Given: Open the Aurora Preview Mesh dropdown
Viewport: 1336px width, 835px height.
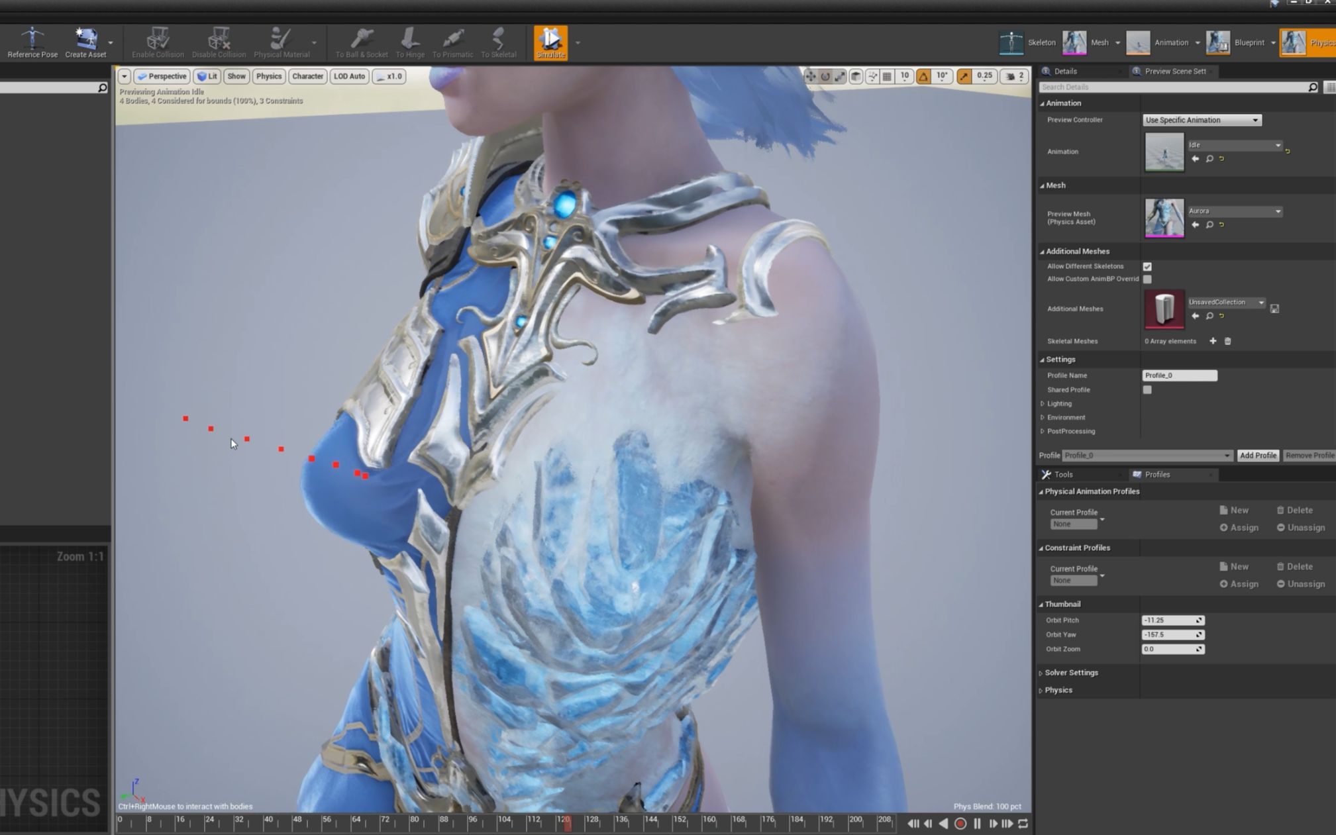Looking at the screenshot, I should point(1235,211).
